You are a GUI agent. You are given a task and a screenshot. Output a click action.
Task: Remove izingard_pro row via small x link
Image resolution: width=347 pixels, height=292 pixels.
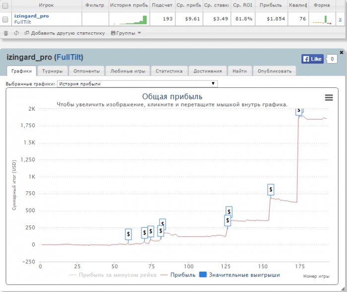tap(340, 19)
